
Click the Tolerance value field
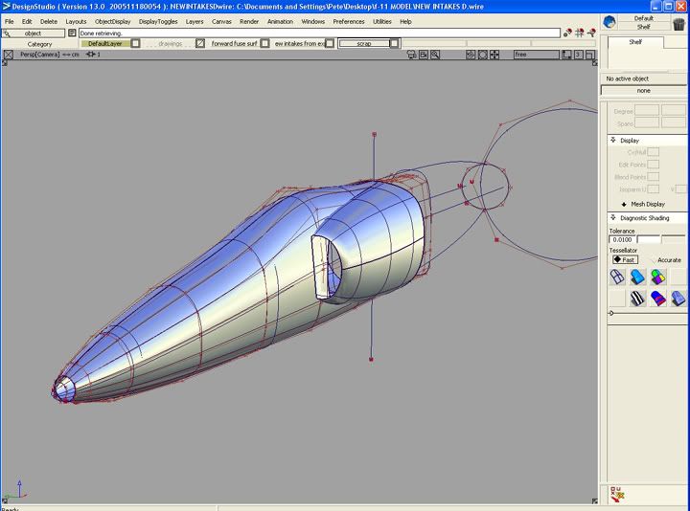[x=622, y=239]
